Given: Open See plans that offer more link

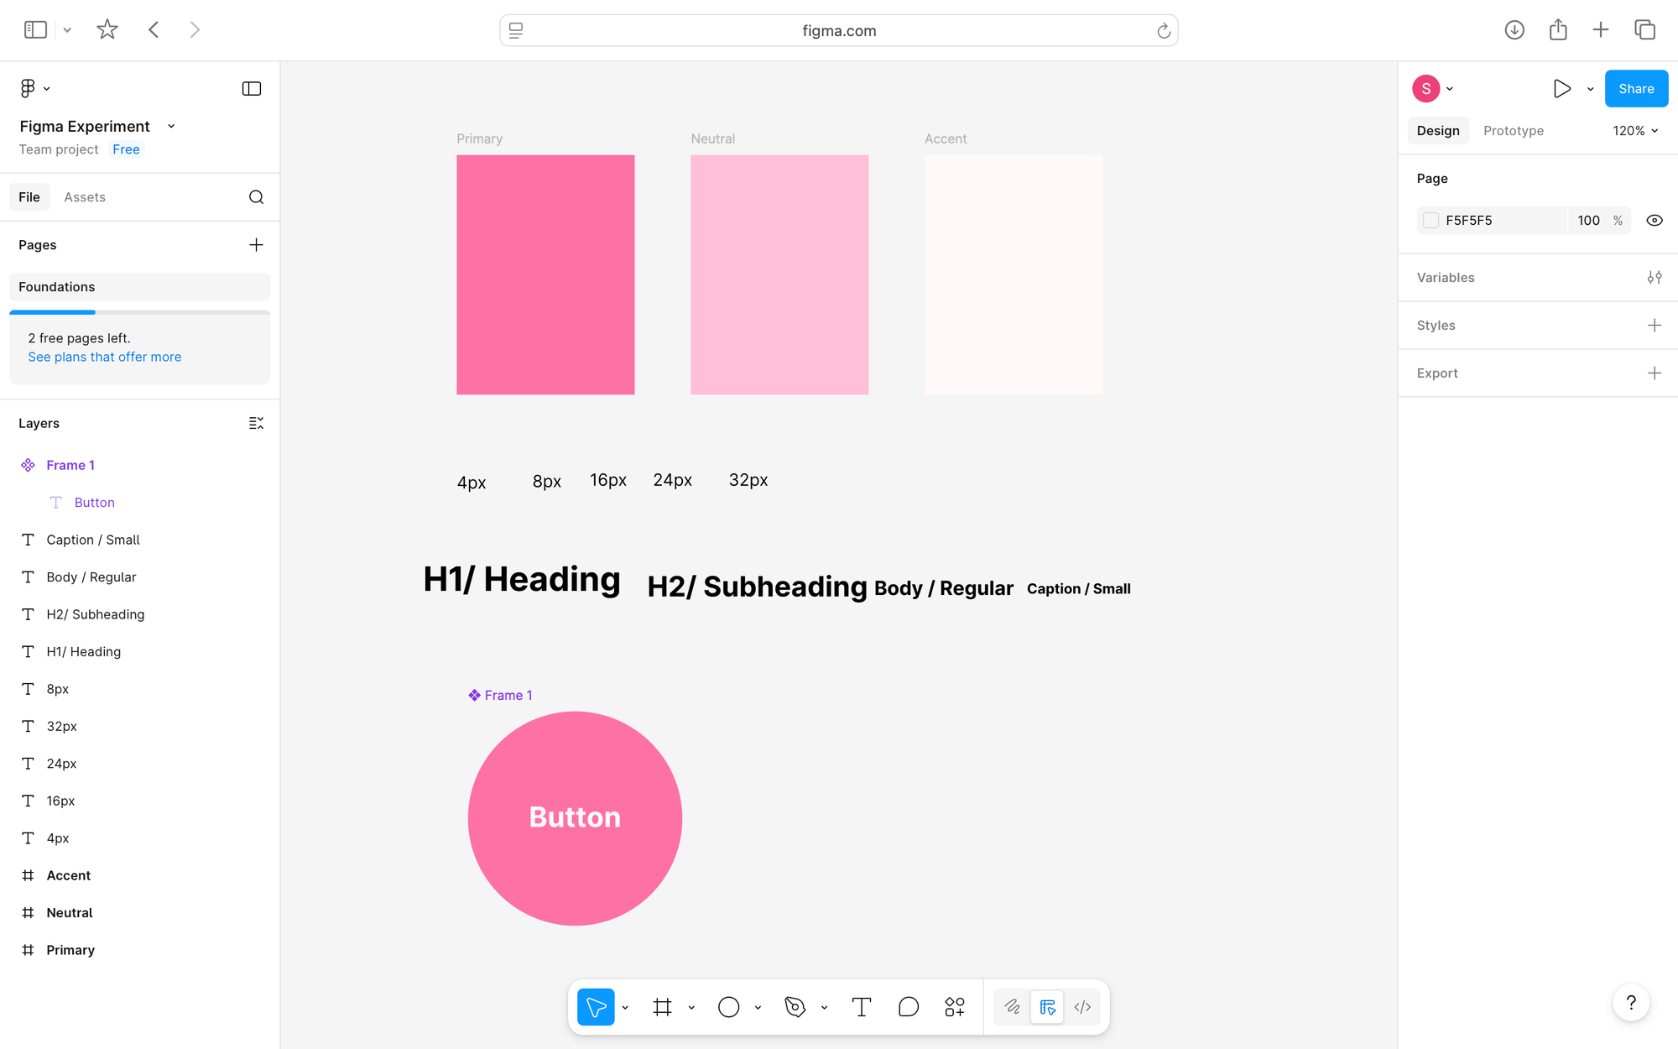Looking at the screenshot, I should pos(104,357).
